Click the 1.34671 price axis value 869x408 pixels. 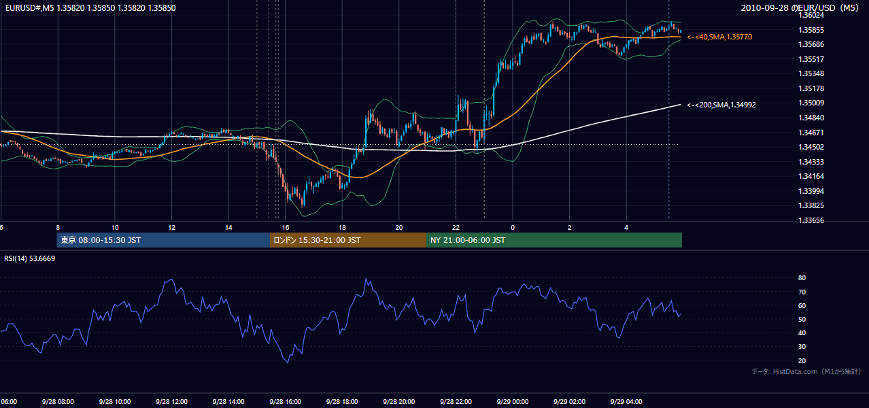[x=811, y=132]
